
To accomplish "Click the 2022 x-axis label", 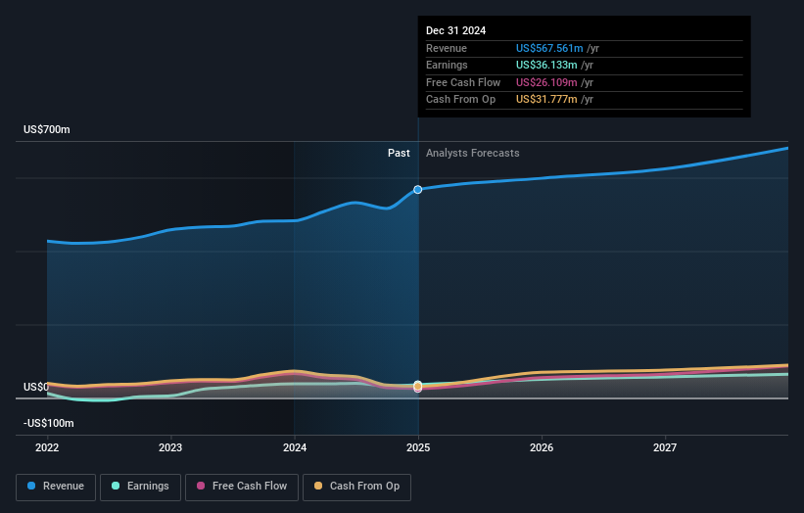I will point(47,447).
